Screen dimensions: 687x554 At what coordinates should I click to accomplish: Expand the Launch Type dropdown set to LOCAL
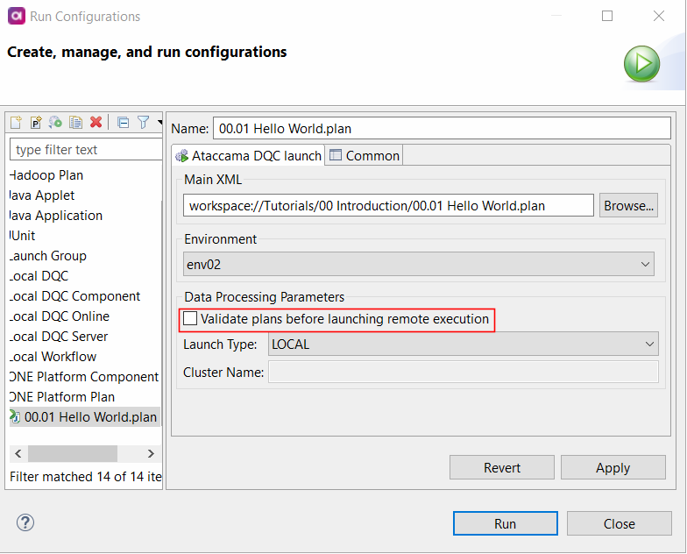tap(463, 344)
